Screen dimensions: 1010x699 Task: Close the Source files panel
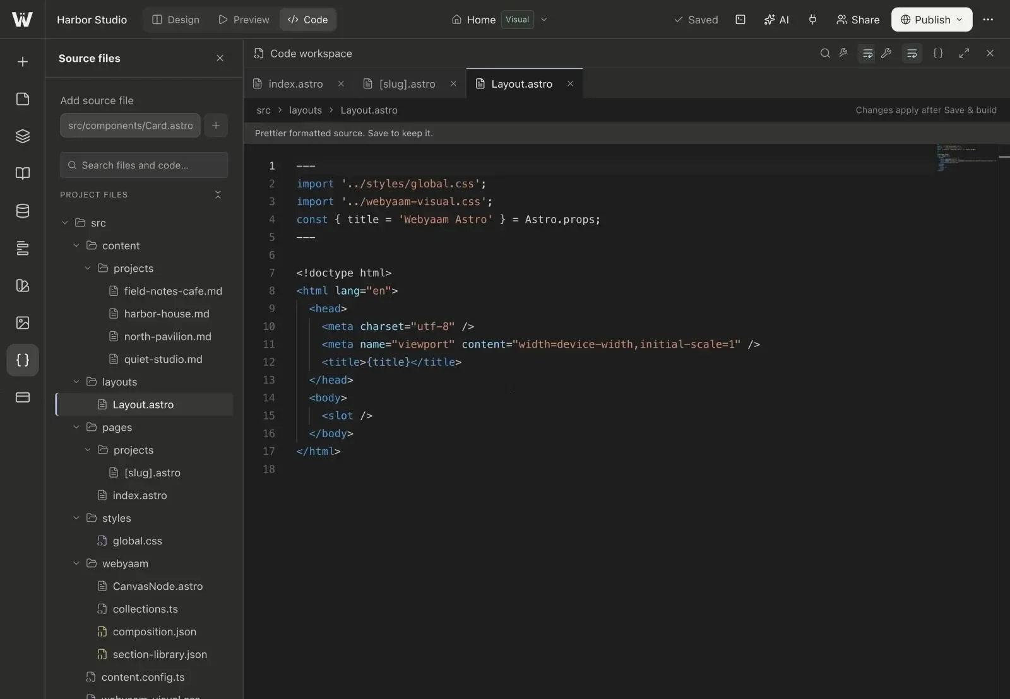tap(220, 58)
